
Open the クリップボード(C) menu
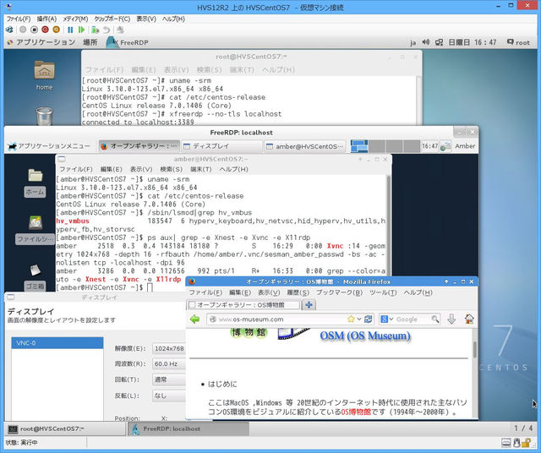coord(112,19)
